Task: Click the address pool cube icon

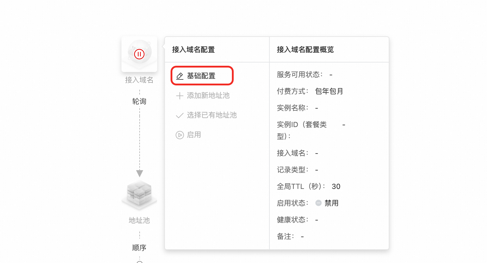Action: (x=139, y=193)
